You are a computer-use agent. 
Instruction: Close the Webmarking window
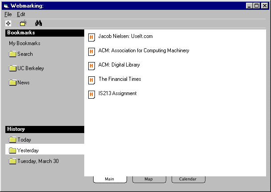265,6
